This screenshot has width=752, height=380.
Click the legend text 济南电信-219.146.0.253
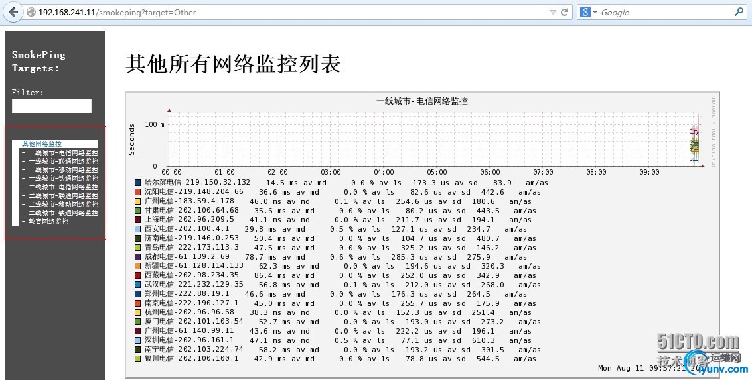192,238
